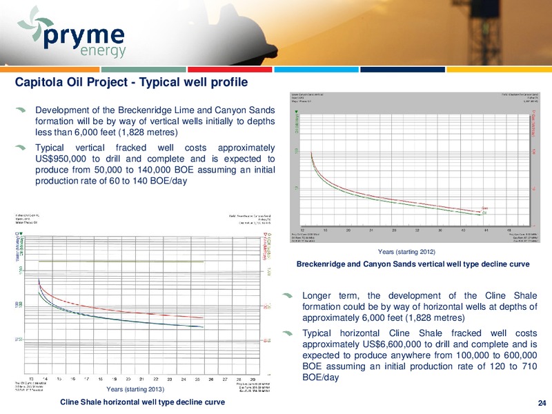Click the 'US$6,600,000' cost figure
The width and height of the screenshot is (552, 414).
[x=391, y=344]
